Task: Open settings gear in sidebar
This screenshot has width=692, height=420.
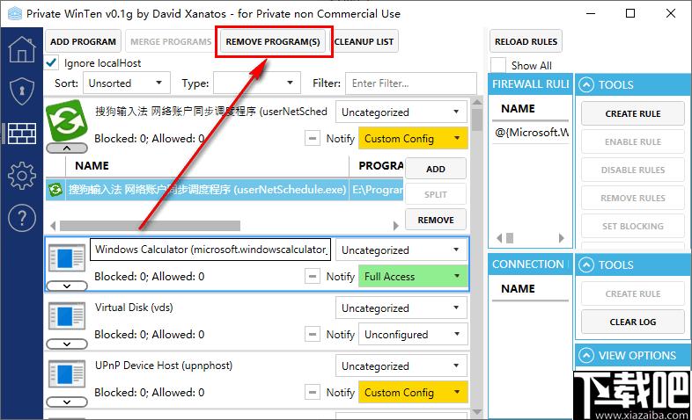Action: (22, 176)
